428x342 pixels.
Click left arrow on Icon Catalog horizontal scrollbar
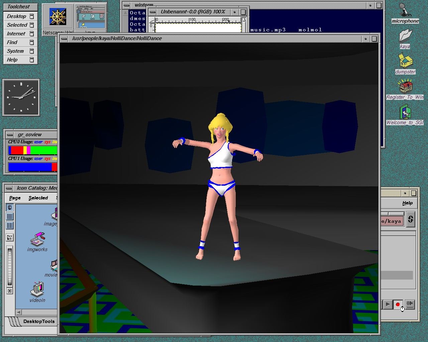(19, 312)
